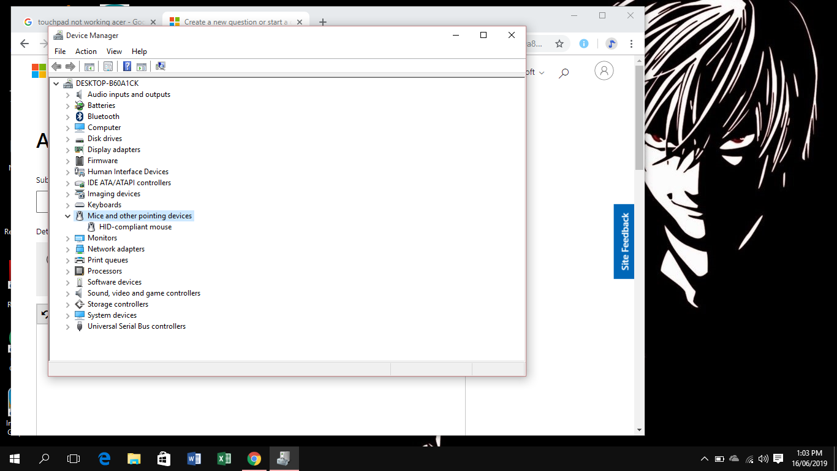Select the Computer tree item

pos(104,128)
